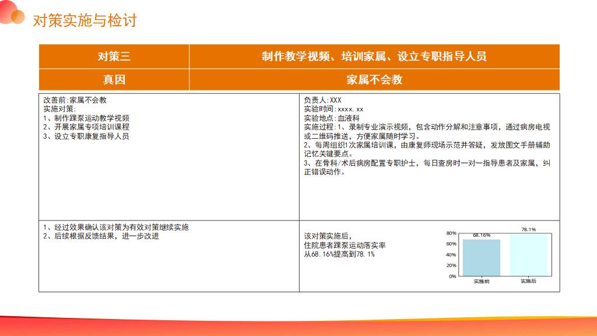Viewport: 597px width, 336px height.
Task: Select the 后续根据反馈结果 text line
Action: (101, 236)
